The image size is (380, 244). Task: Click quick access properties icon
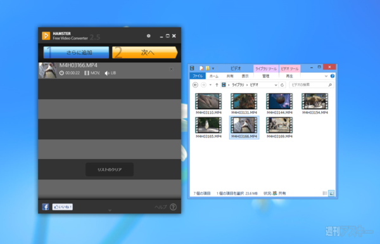click(201, 68)
